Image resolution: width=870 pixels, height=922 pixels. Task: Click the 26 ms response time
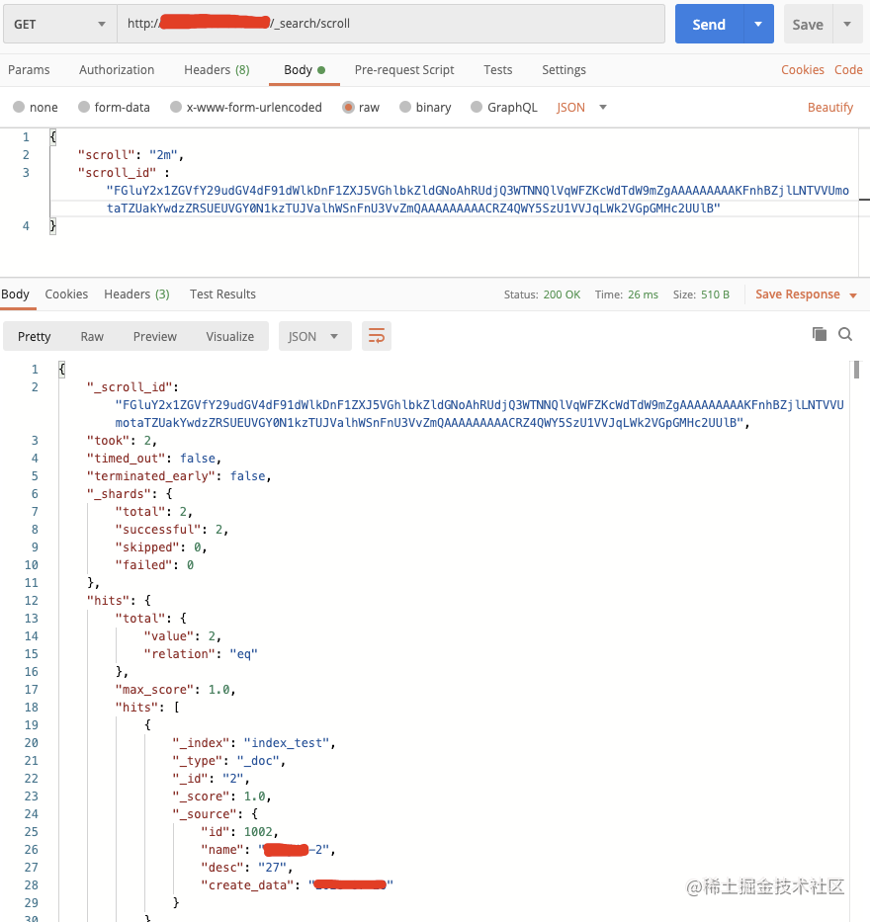(643, 294)
